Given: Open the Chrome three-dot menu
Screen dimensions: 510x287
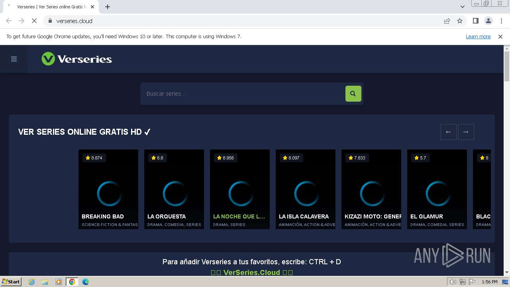Looking at the screenshot, I should pos(501,21).
